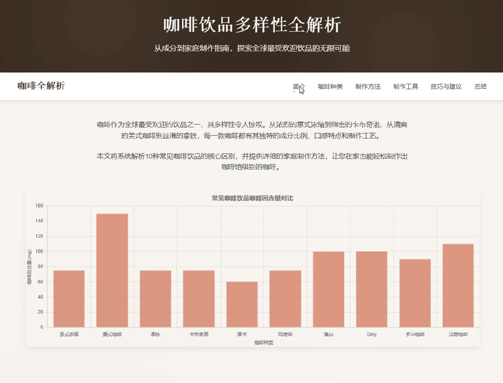Click the 咖啡因含量(mg) y-axis label
The height and width of the screenshot is (383, 503).
(x=29, y=267)
